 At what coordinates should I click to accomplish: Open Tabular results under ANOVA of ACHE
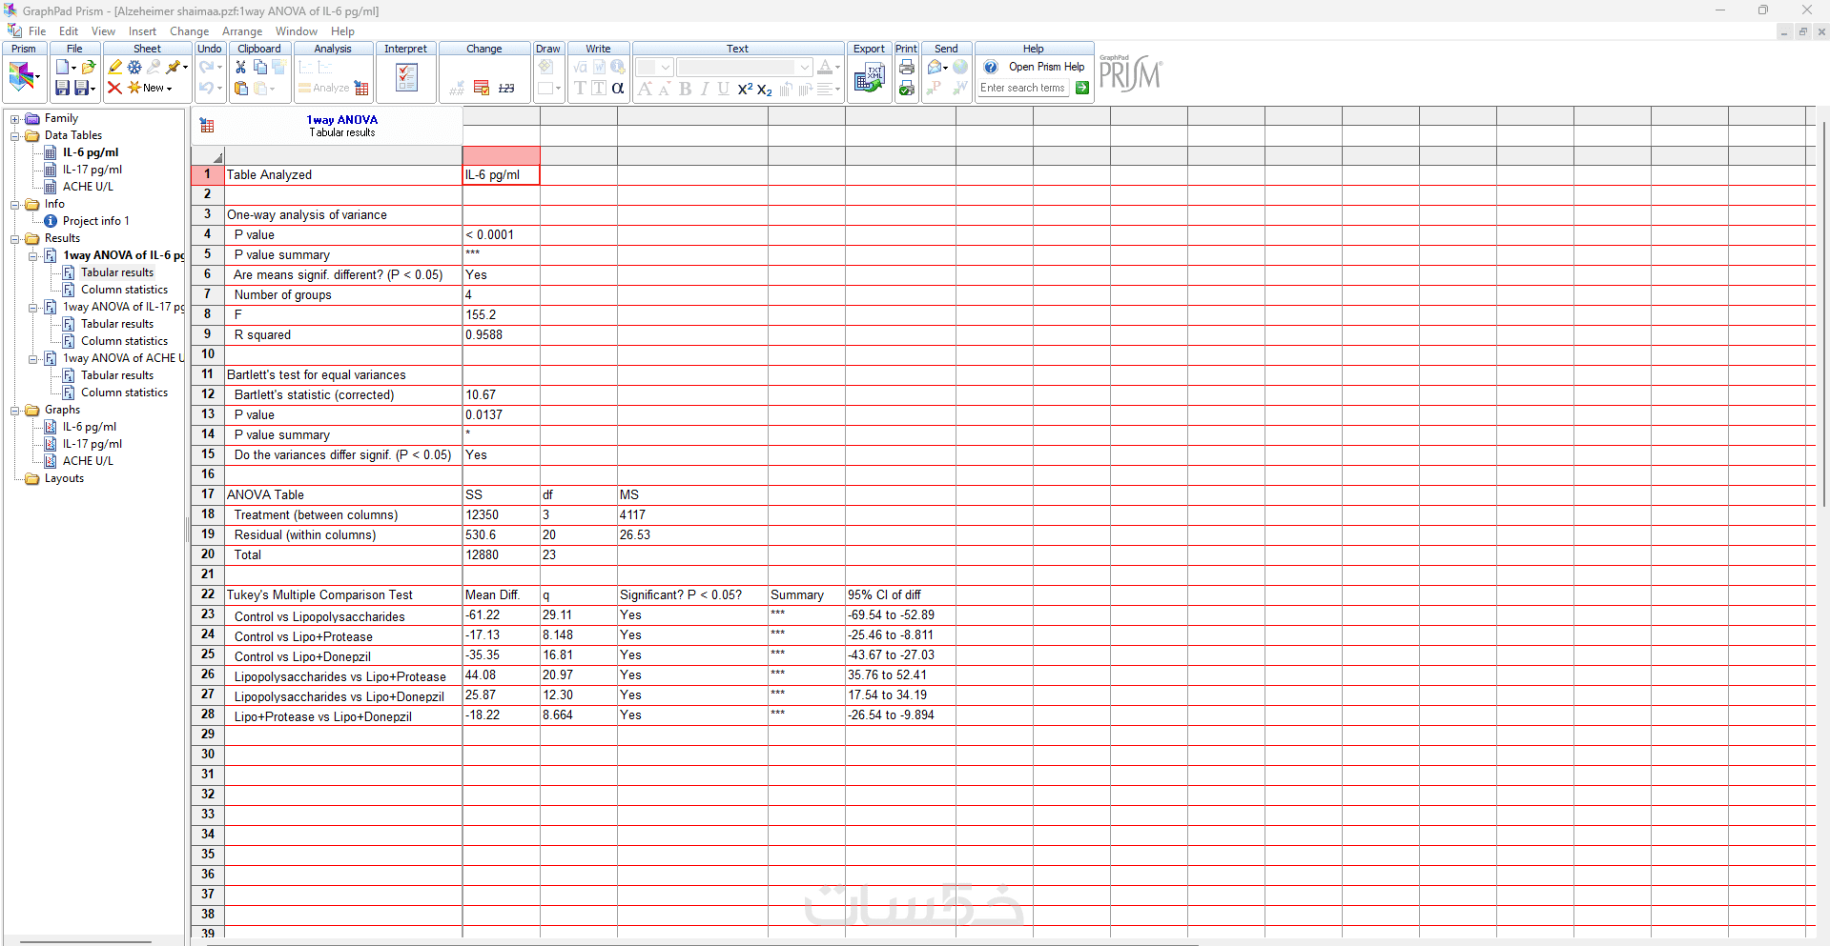pos(116,375)
